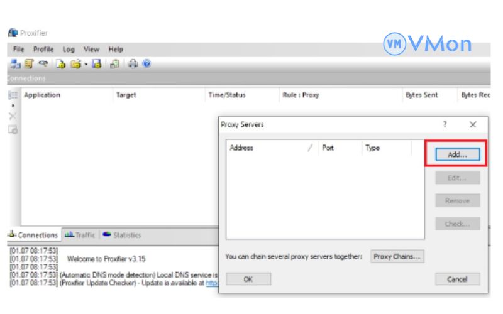Click the Proxy Chains... button
This screenshot has width=503, height=314.
(x=397, y=256)
